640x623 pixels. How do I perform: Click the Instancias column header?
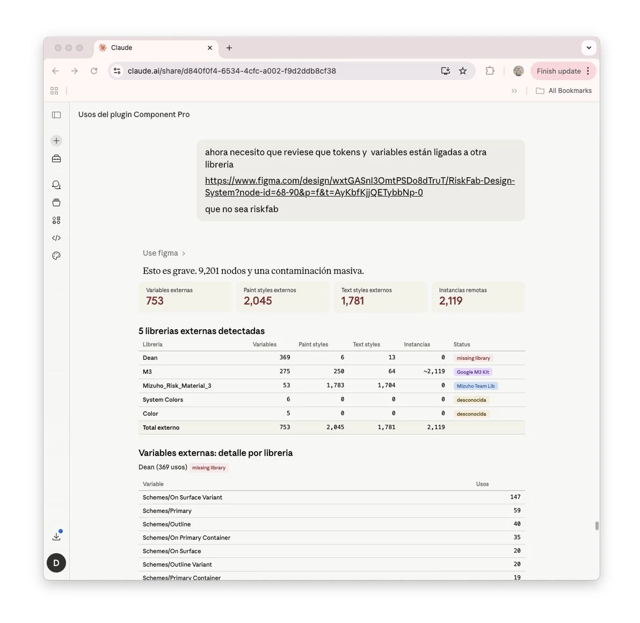(x=417, y=345)
